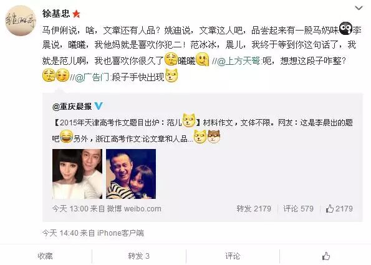Click the brown Shiba dog emoji
371x265 pixels.
pos(214,137)
